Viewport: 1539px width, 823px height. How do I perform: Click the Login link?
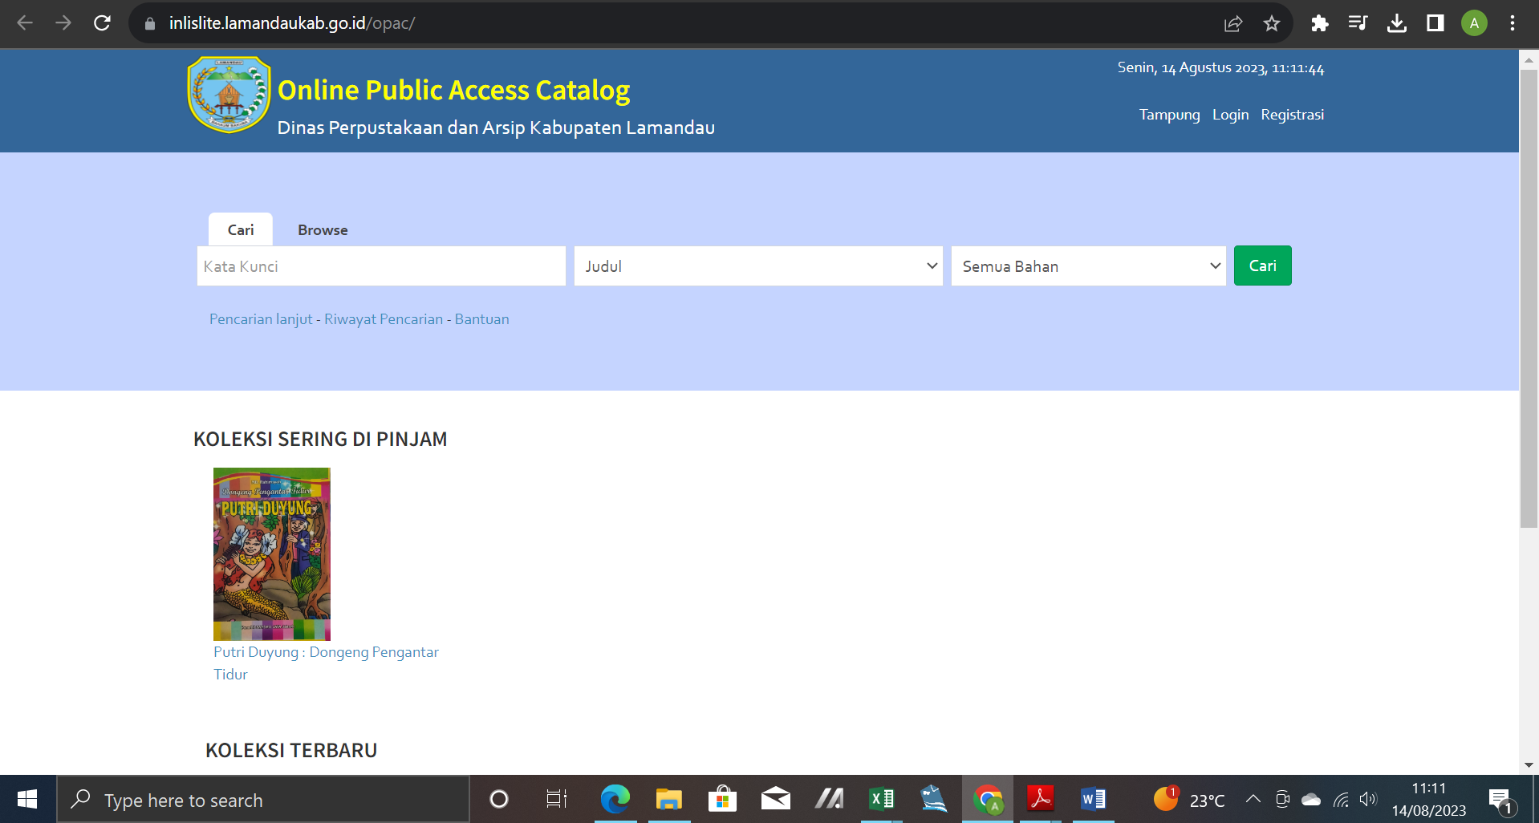(1230, 115)
